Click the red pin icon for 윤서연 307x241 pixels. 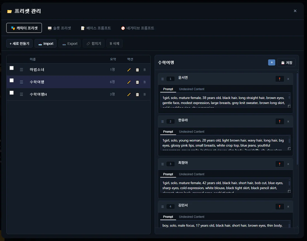click(x=280, y=79)
